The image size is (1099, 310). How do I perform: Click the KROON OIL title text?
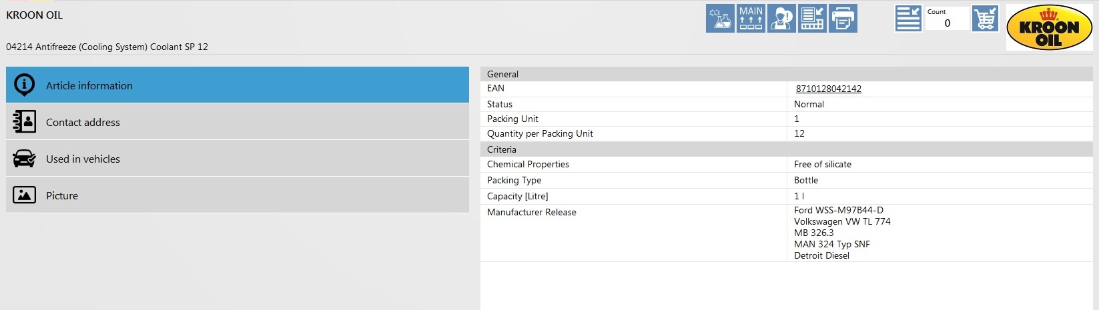(x=35, y=15)
